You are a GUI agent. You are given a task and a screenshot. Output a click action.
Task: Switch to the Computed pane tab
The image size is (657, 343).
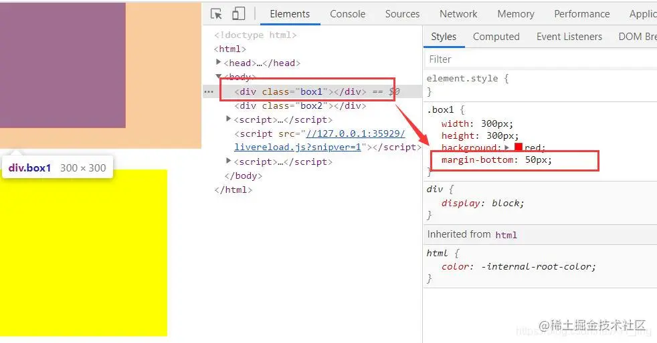click(496, 37)
